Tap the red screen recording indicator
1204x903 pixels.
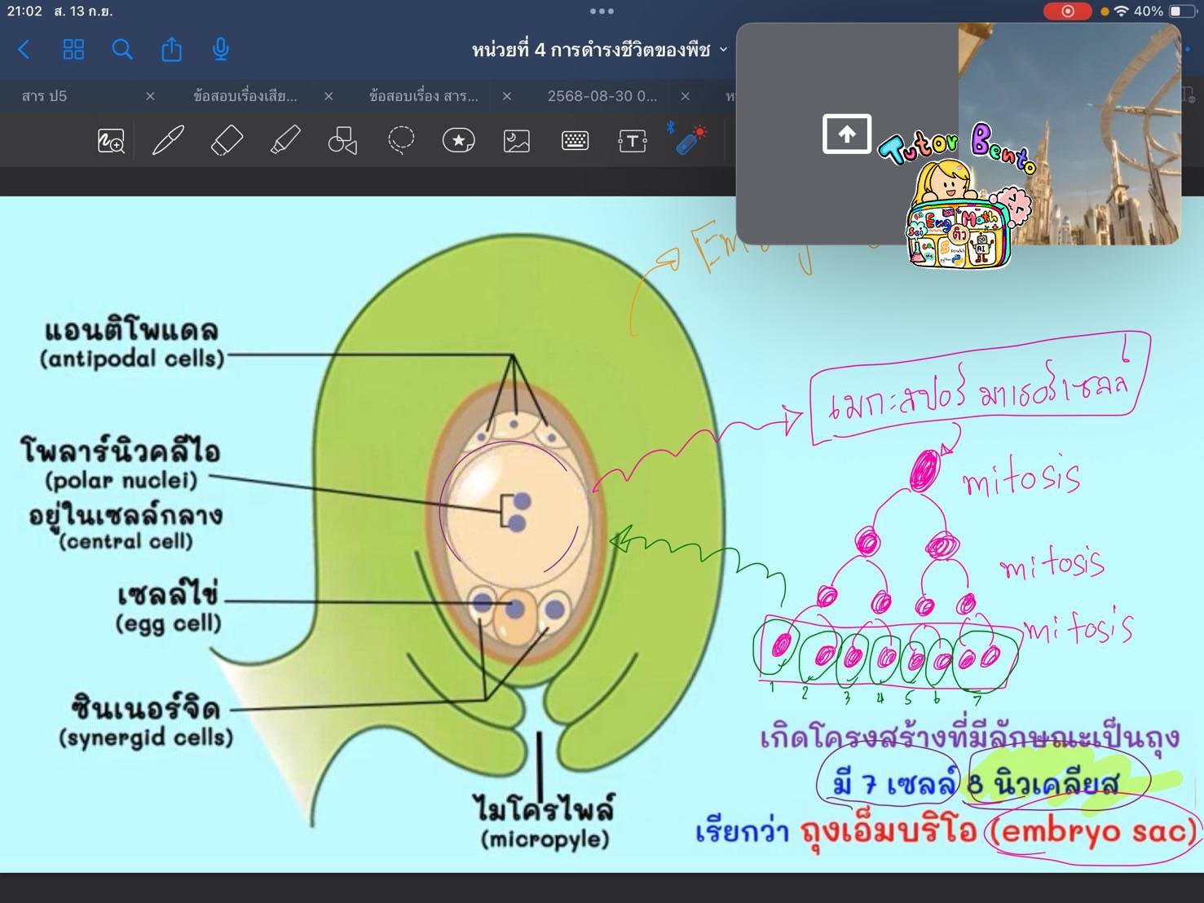[1067, 11]
